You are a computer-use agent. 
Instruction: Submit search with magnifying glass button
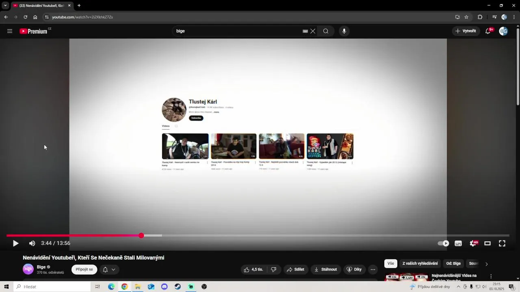tap(326, 31)
